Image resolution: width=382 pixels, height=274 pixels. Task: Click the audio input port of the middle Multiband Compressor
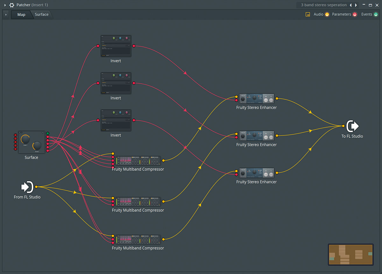click(113, 198)
